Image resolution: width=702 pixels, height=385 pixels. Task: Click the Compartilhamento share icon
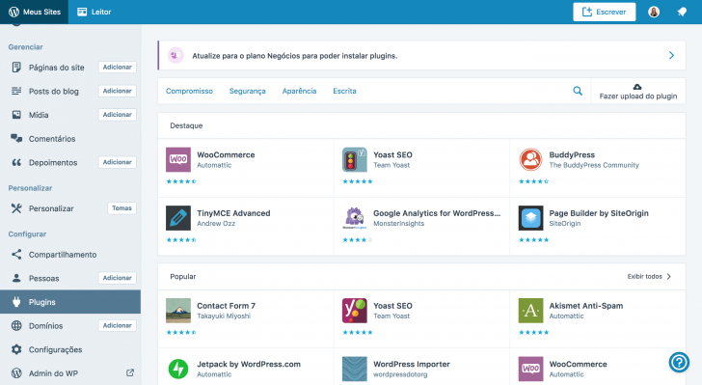point(16,255)
